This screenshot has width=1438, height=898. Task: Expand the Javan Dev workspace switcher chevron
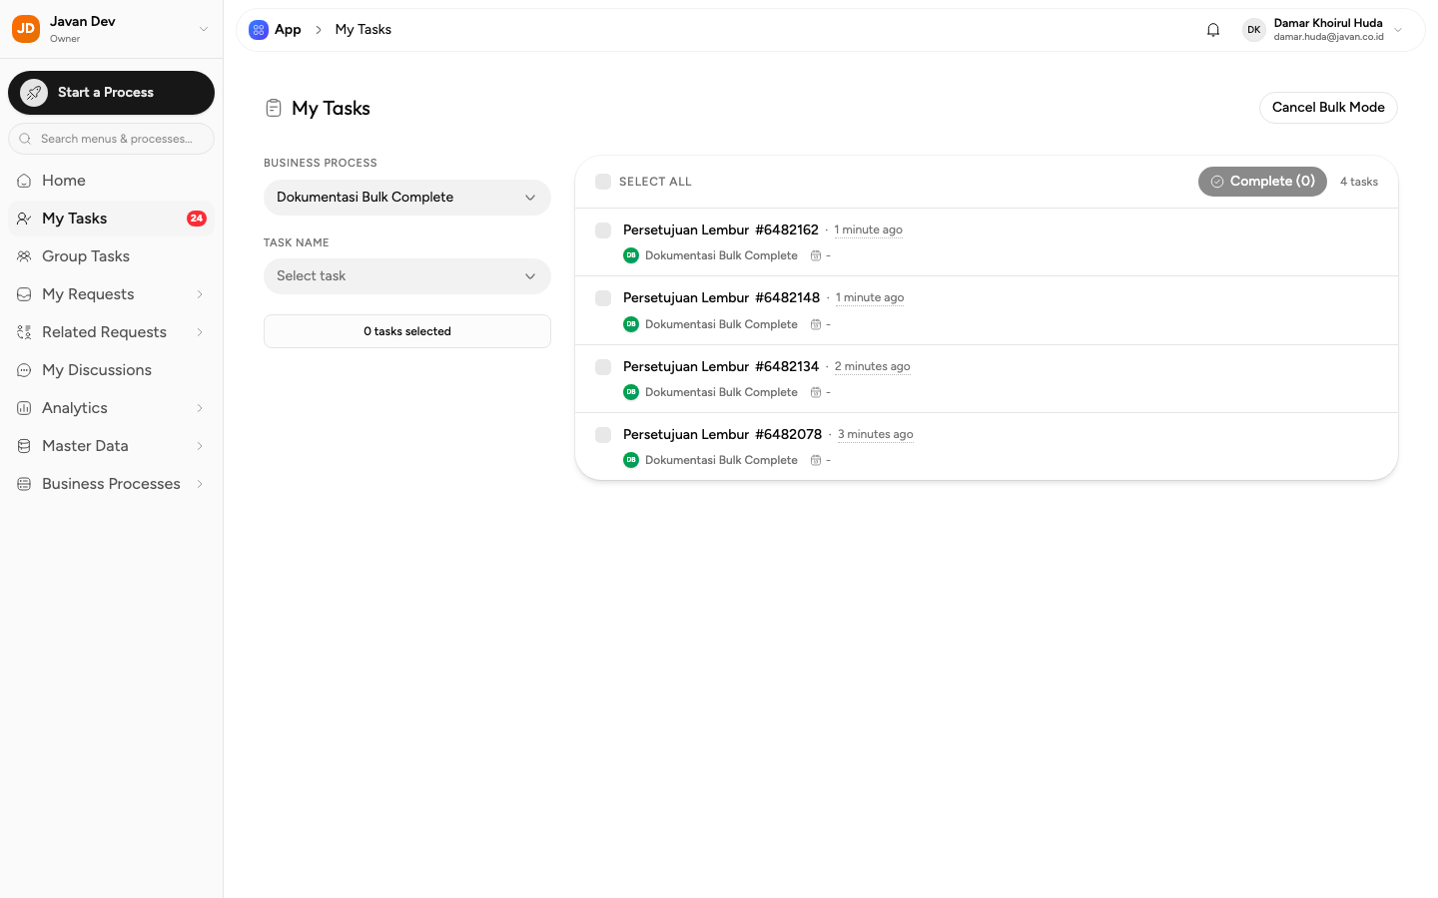(204, 29)
